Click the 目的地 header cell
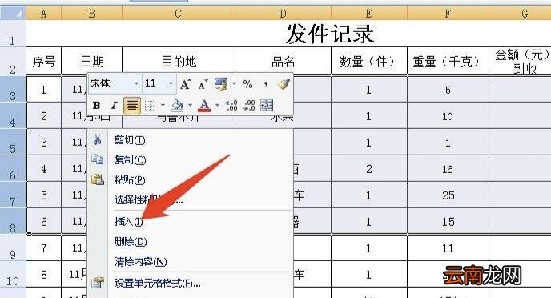Image resolution: width=551 pixels, height=298 pixels. click(x=179, y=61)
